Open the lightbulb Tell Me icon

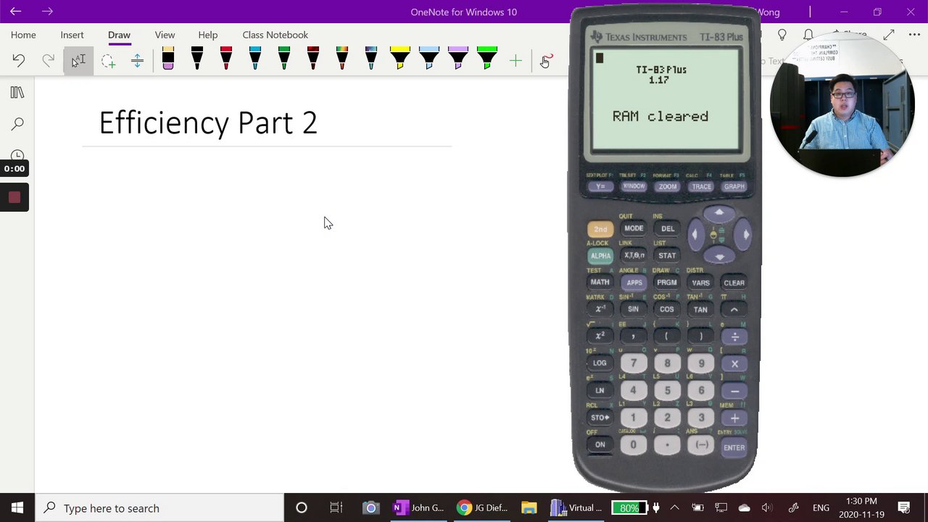[x=782, y=35]
